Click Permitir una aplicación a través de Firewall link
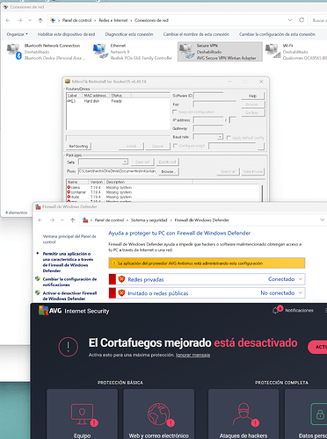Viewport: 327px width, 439px height. (68, 262)
